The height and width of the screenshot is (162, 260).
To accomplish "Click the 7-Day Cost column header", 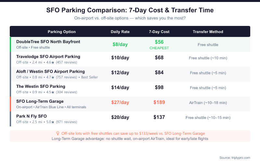I will (x=159, y=32).
